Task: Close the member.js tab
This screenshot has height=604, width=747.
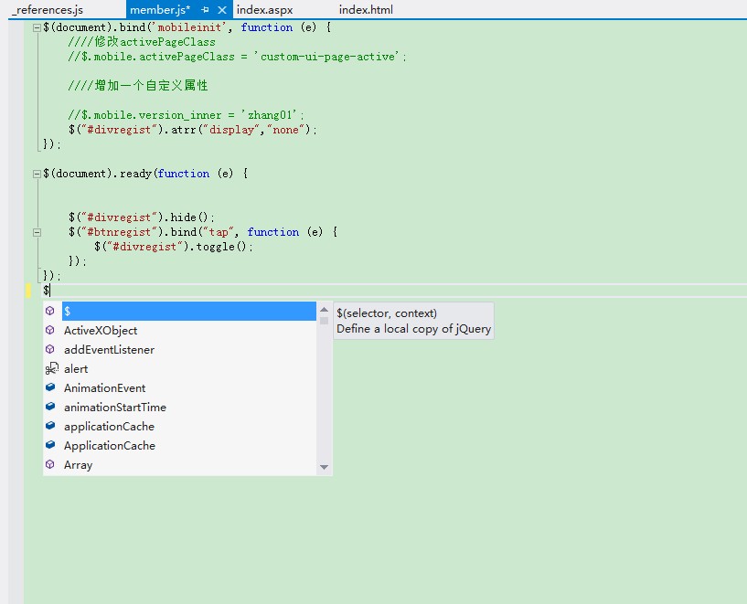Action: (221, 10)
